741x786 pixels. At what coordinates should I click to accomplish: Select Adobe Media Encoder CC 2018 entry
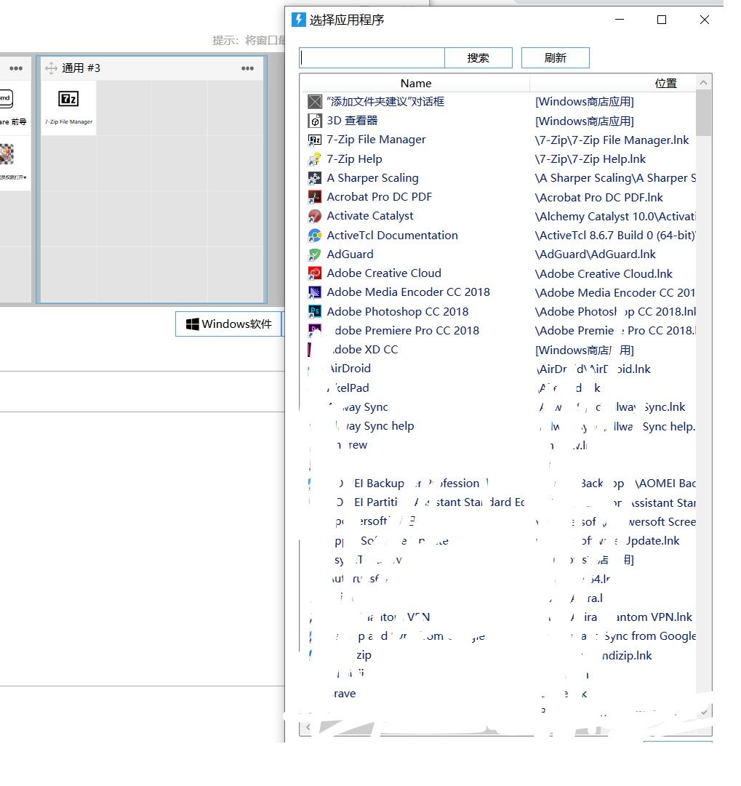click(408, 292)
